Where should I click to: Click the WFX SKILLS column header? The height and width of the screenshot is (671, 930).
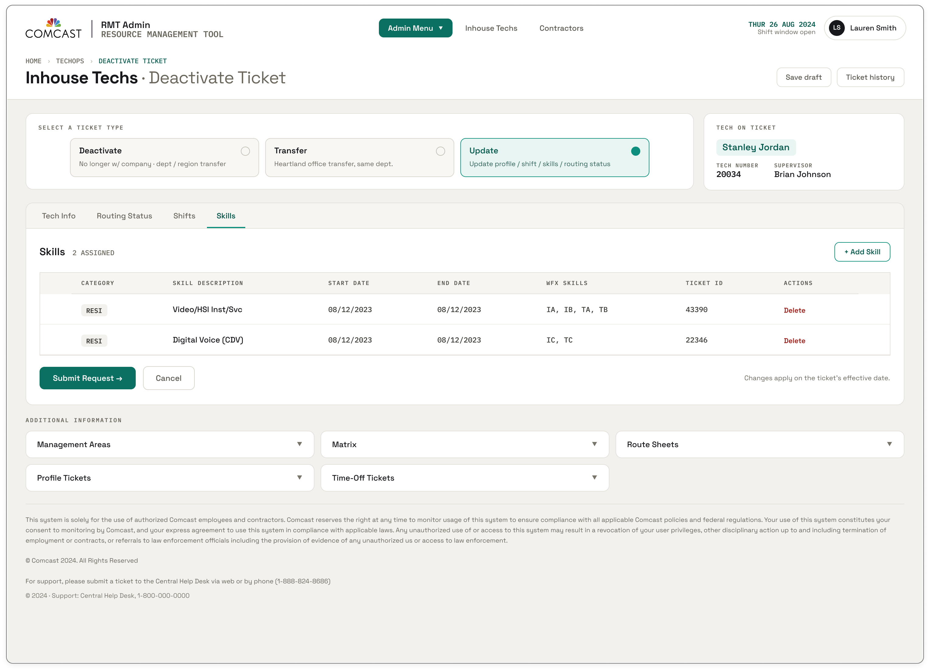tap(567, 283)
